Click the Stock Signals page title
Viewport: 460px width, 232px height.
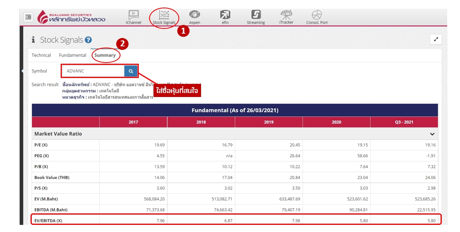click(x=61, y=40)
